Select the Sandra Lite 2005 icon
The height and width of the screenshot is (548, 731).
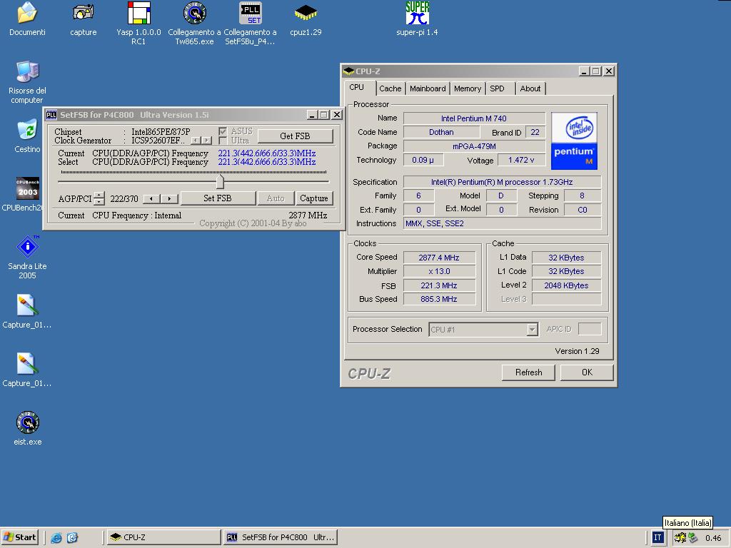(x=27, y=257)
